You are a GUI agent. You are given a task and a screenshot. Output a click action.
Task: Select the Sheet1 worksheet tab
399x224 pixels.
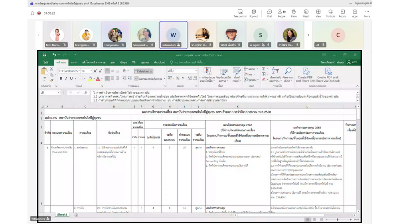tap(62, 215)
